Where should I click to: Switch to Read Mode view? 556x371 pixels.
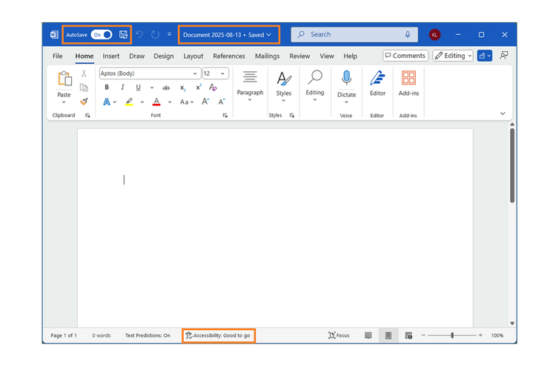pyautogui.click(x=368, y=335)
